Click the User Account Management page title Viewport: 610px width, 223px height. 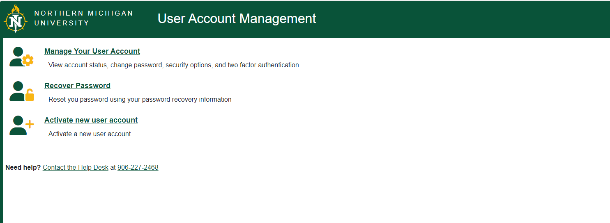237,18
